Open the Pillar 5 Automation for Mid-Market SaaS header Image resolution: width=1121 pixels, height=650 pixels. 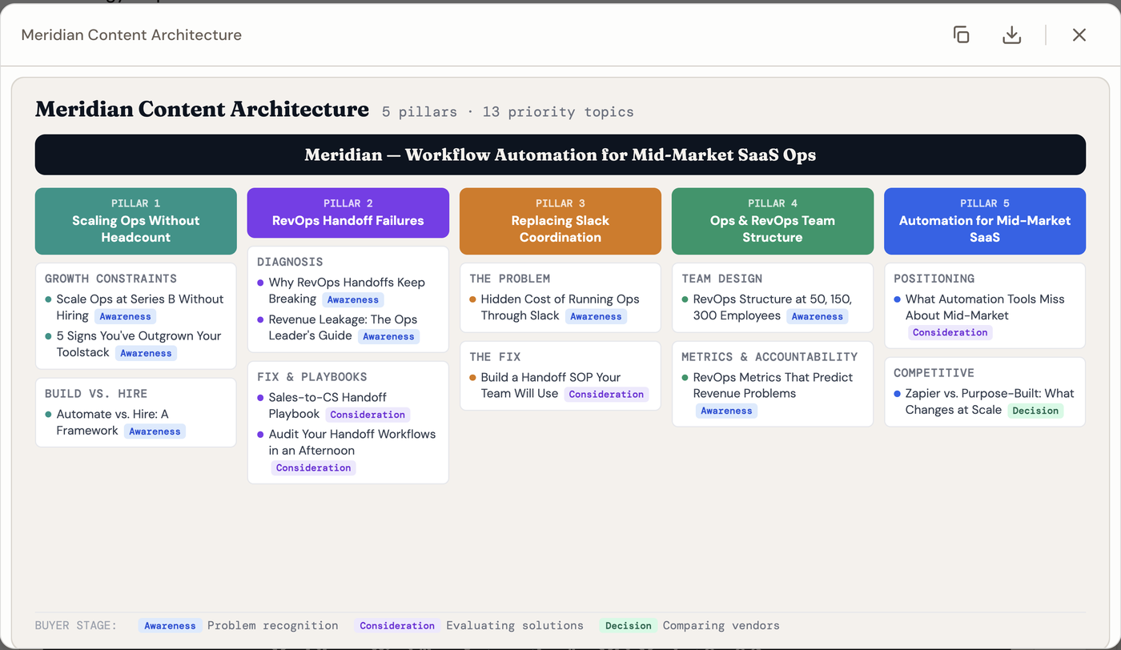(x=985, y=221)
